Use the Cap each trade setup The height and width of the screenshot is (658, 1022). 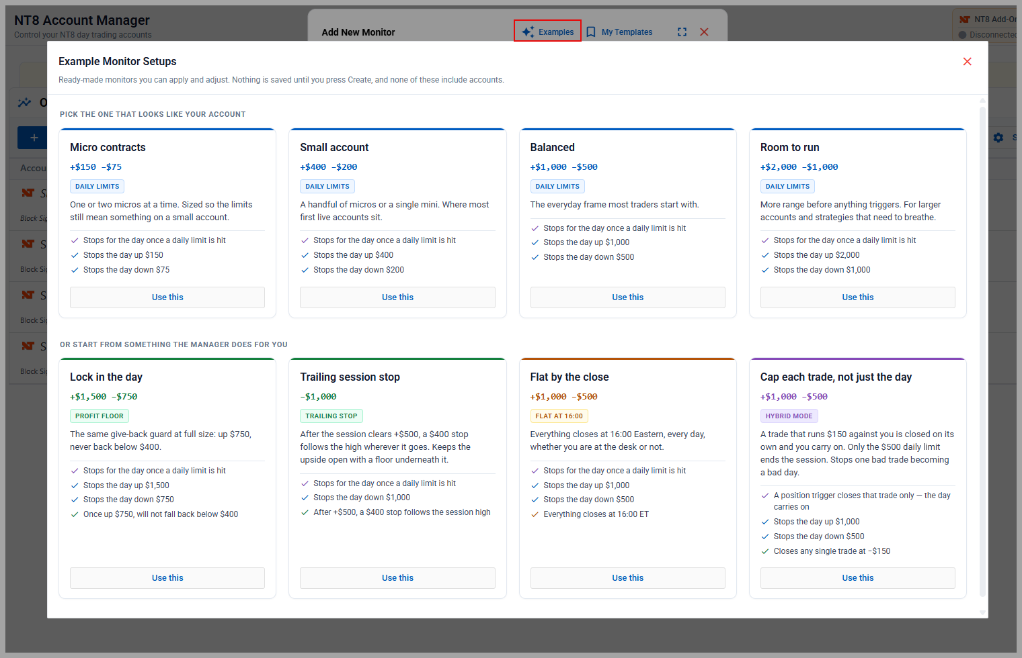pos(858,578)
